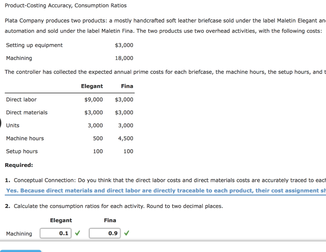Select the Machine hours row label

[25, 138]
